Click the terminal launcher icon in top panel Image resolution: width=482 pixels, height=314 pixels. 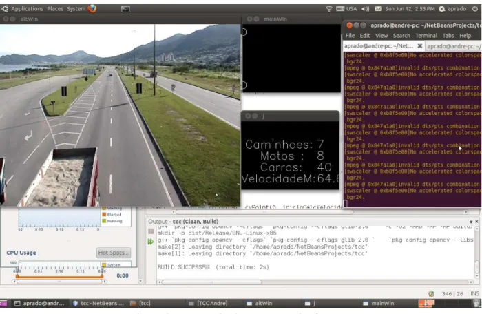click(125, 9)
